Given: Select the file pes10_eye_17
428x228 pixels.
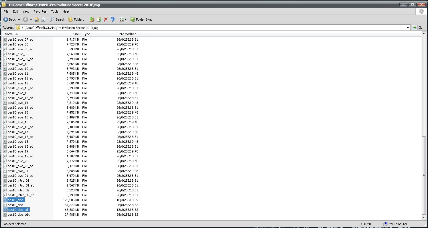Looking at the screenshot, I should coord(18,132).
